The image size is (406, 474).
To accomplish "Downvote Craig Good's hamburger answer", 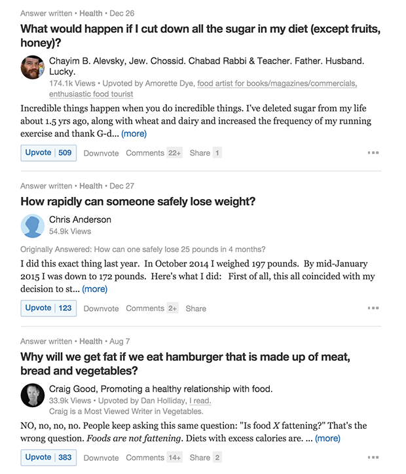I will tap(101, 458).
